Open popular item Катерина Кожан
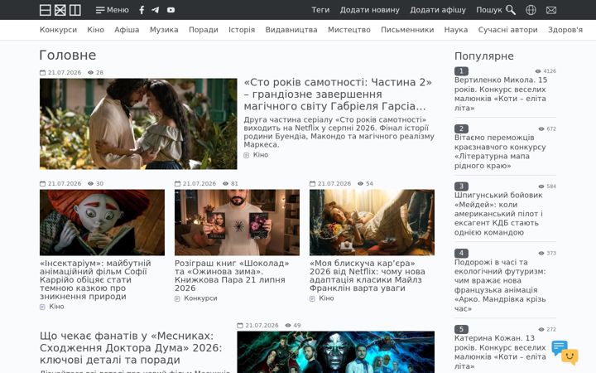Screen dimensions: 596x373 (x=500, y=352)
